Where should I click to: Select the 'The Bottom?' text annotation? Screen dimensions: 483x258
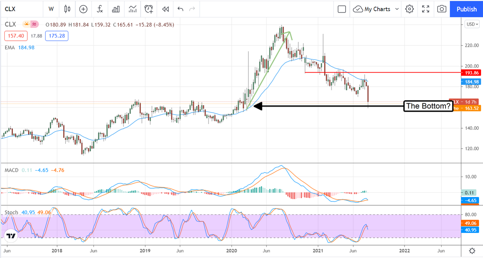point(428,106)
